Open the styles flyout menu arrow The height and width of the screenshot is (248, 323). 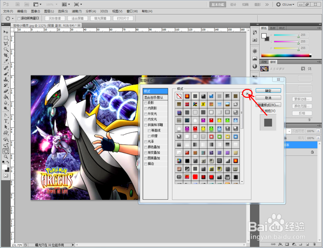pyautogui.click(x=247, y=94)
